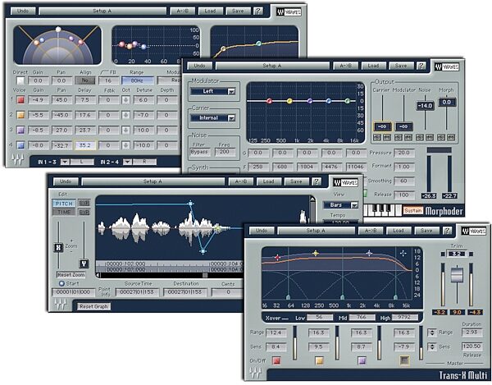Open help in the pitch editor window
The height and width of the screenshot is (385, 492).
pos(317,181)
